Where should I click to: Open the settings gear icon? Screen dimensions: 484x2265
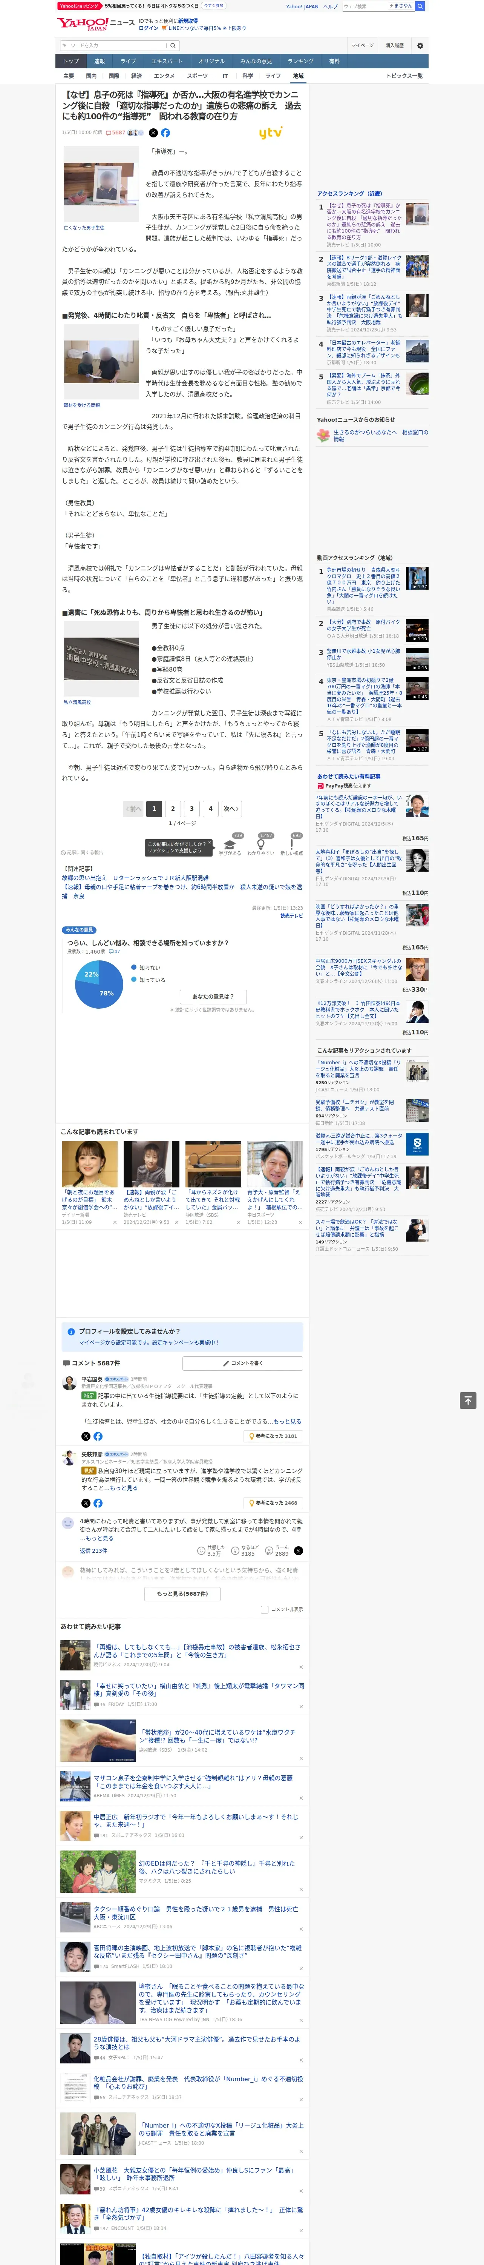[x=420, y=45]
